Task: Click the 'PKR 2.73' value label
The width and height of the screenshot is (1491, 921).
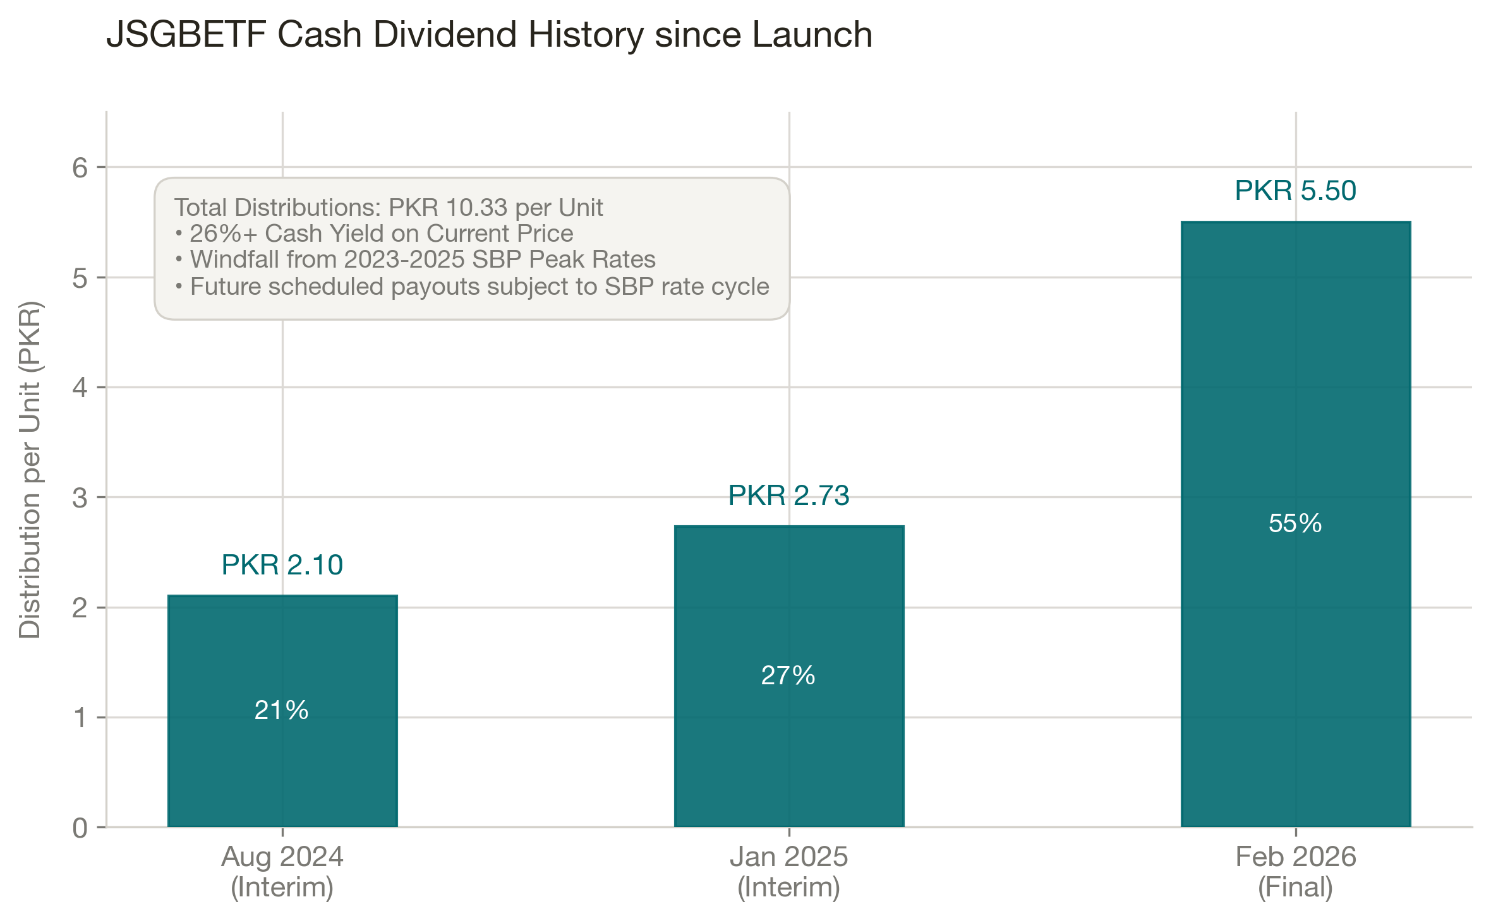Action: click(789, 496)
